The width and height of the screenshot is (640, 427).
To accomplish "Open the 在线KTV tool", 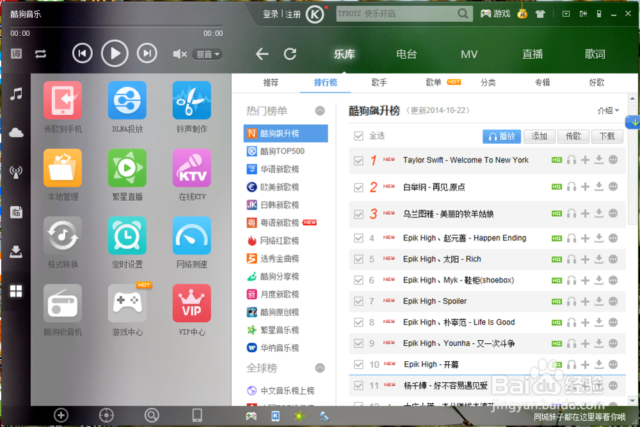I will pyautogui.click(x=192, y=168).
